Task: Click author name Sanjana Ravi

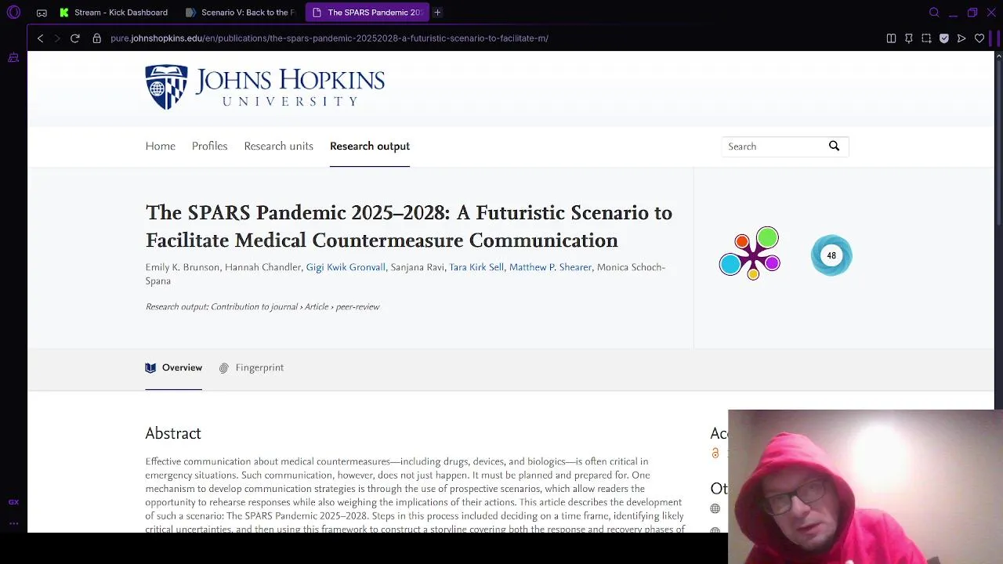Action: click(417, 267)
